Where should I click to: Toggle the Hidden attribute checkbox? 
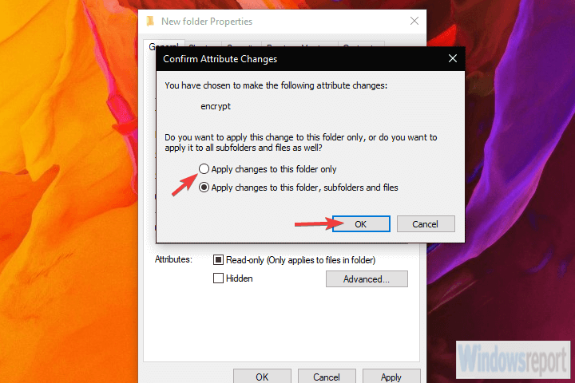click(x=218, y=278)
